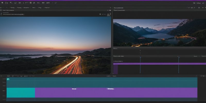Click the monitor-shaped icon in the top toolbar
The image size is (206, 103).
(15, 3)
